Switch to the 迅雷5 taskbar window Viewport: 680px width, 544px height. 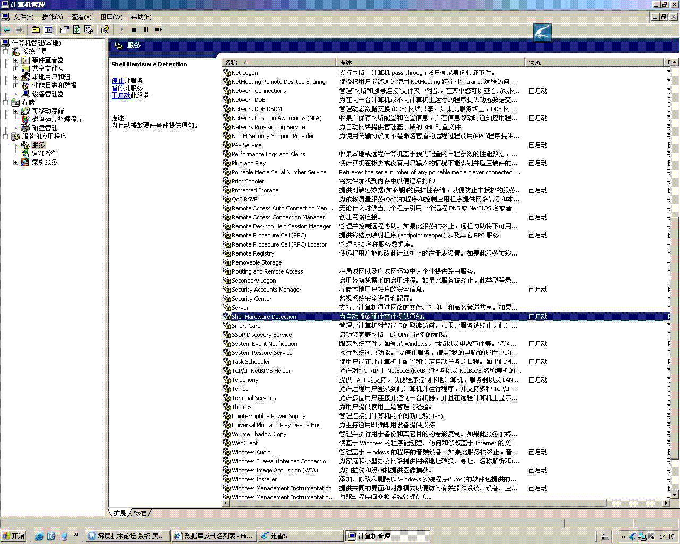tap(300, 537)
